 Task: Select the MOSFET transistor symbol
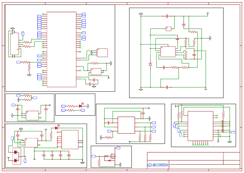(113, 156)
